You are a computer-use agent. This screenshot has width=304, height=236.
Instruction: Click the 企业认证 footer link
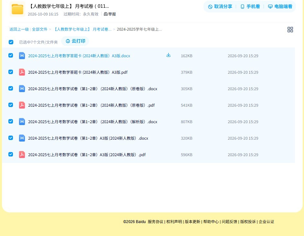pyautogui.click(x=266, y=222)
